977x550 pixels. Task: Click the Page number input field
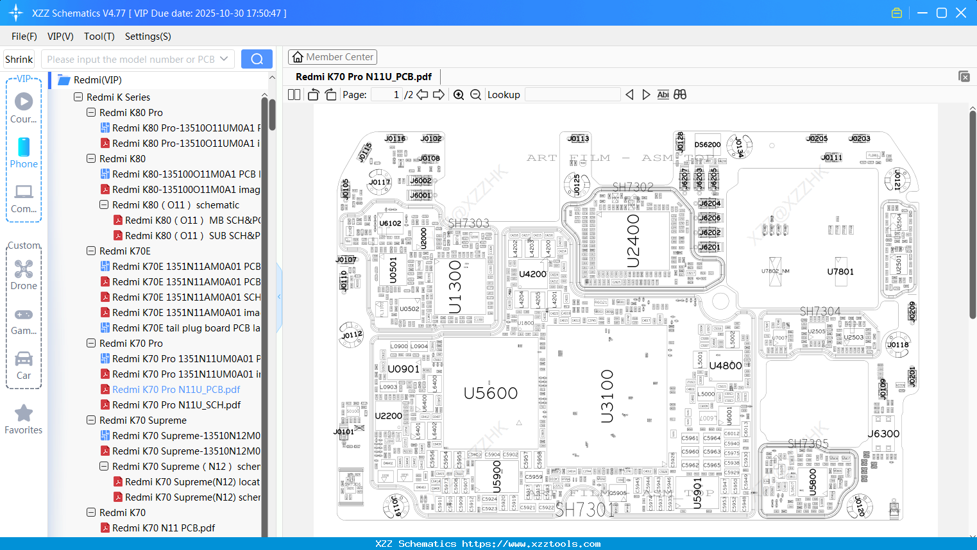(386, 95)
